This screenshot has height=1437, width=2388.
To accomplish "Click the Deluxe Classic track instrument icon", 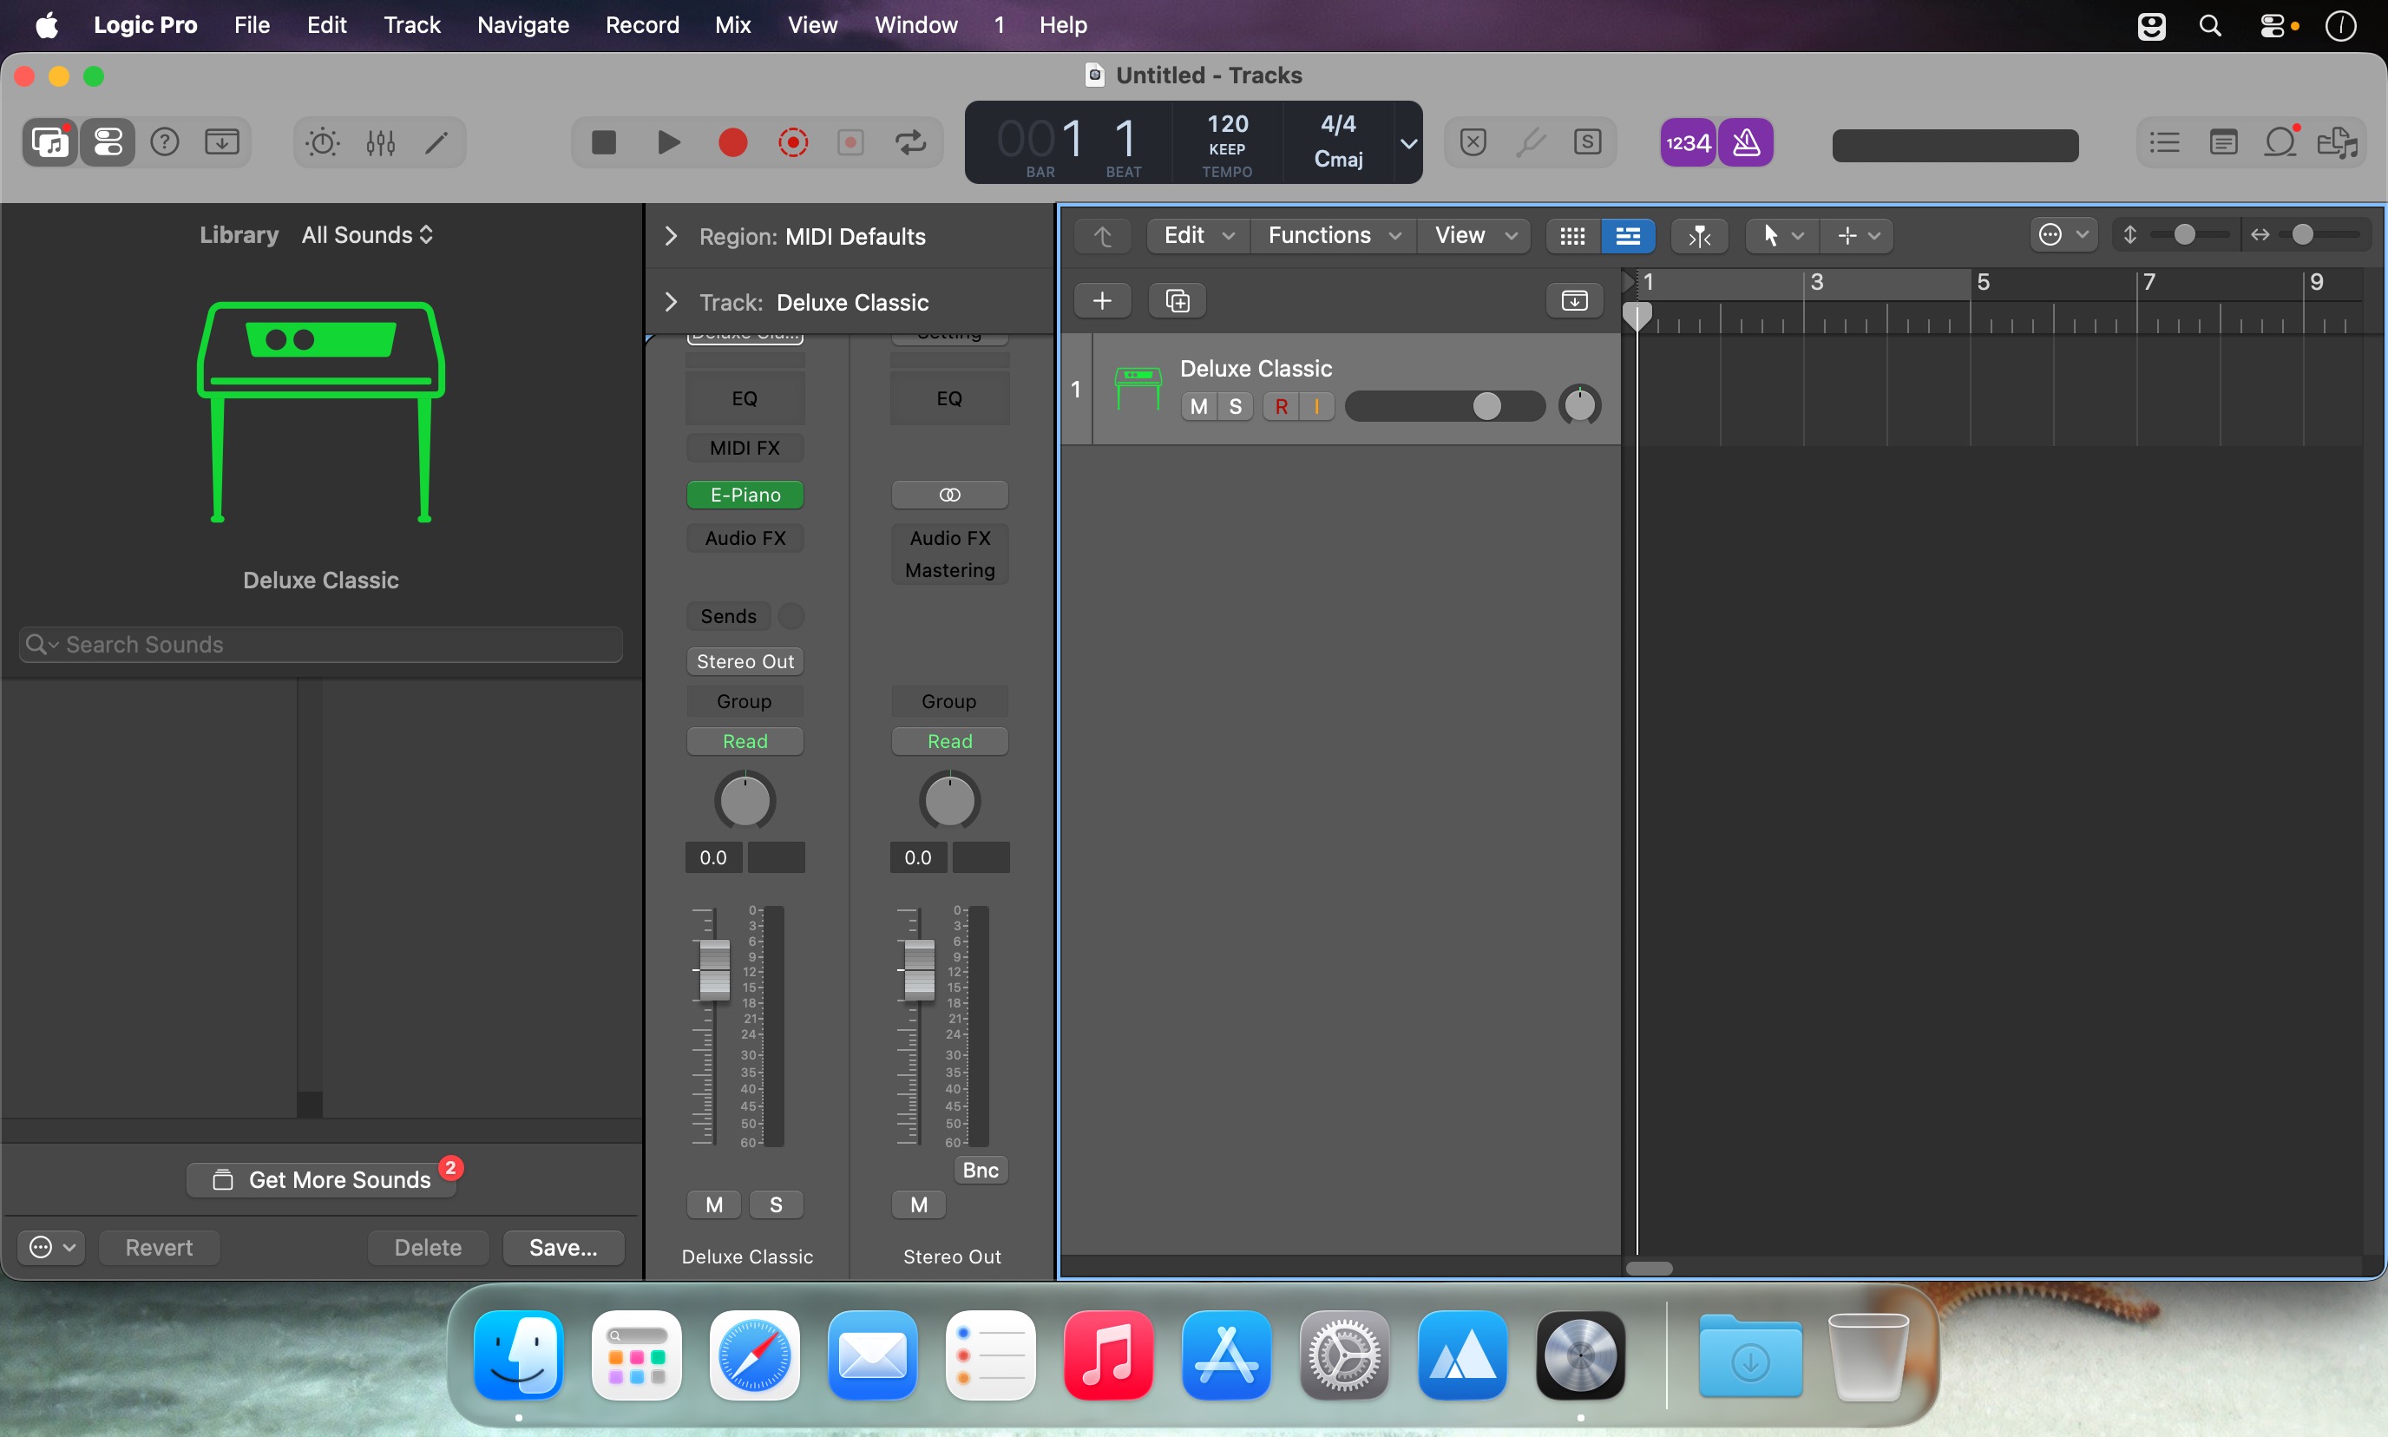I will [1138, 390].
